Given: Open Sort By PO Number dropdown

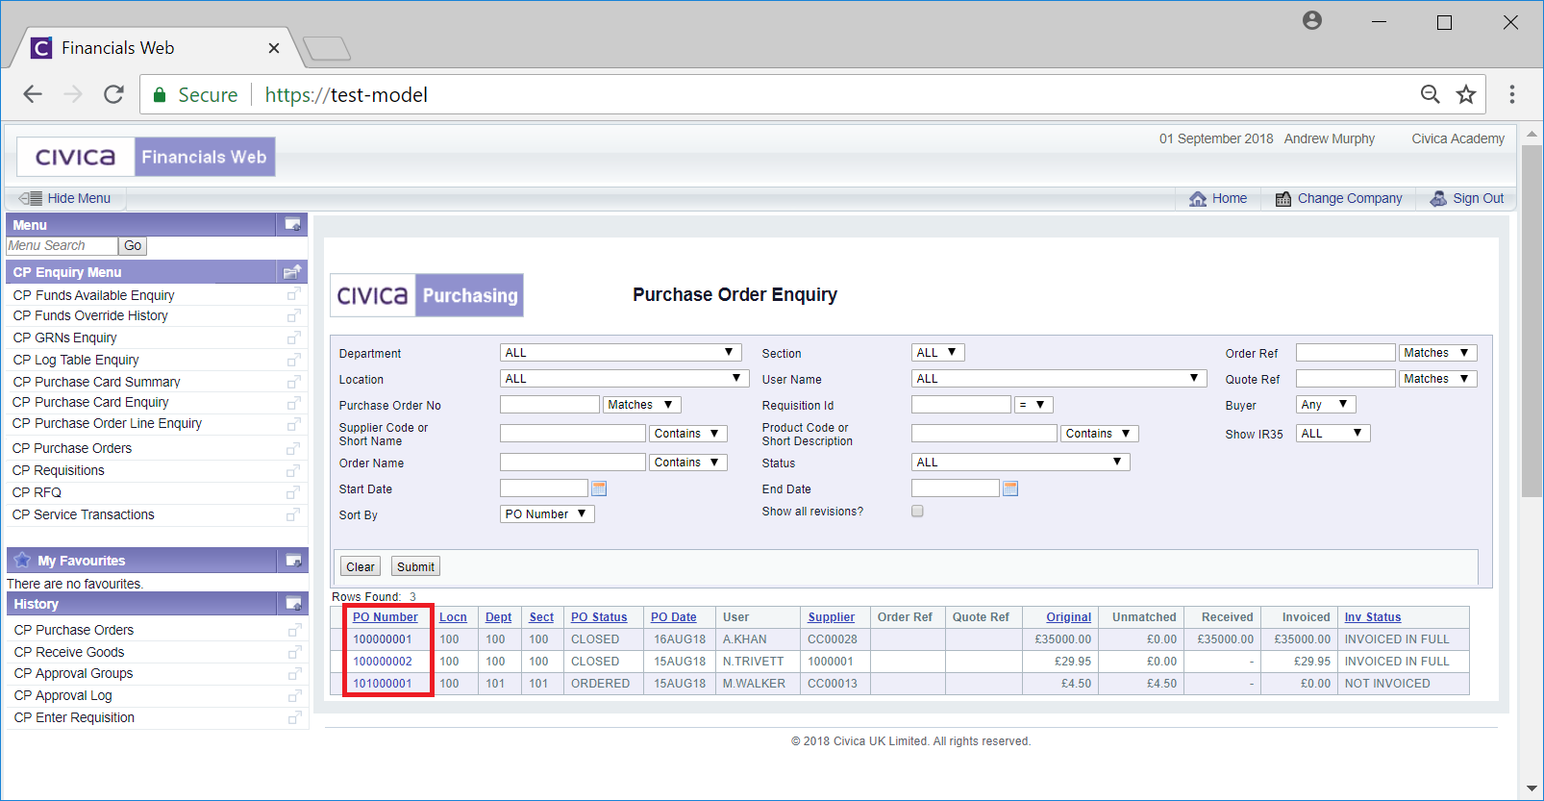Looking at the screenshot, I should pyautogui.click(x=547, y=514).
